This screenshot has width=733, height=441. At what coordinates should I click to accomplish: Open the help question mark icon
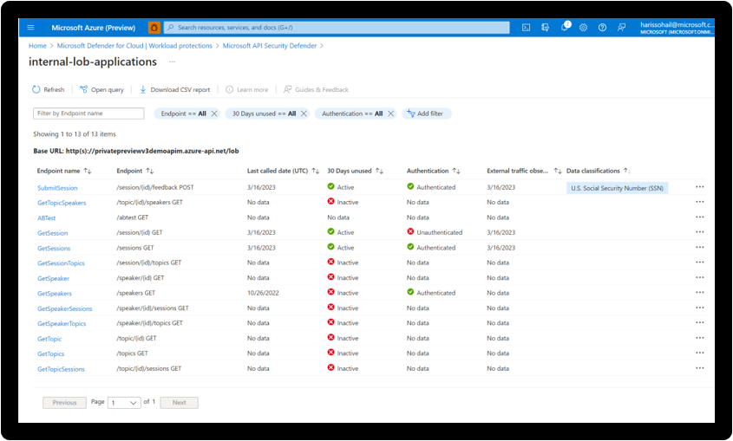click(x=602, y=28)
